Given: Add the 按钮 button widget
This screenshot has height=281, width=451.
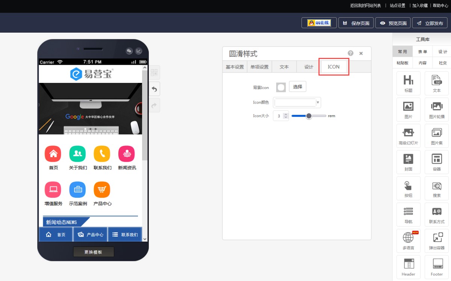Looking at the screenshot, I should click(x=408, y=188).
